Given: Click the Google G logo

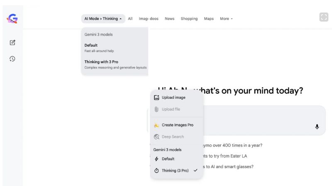Looking at the screenshot, I should click(12, 19).
